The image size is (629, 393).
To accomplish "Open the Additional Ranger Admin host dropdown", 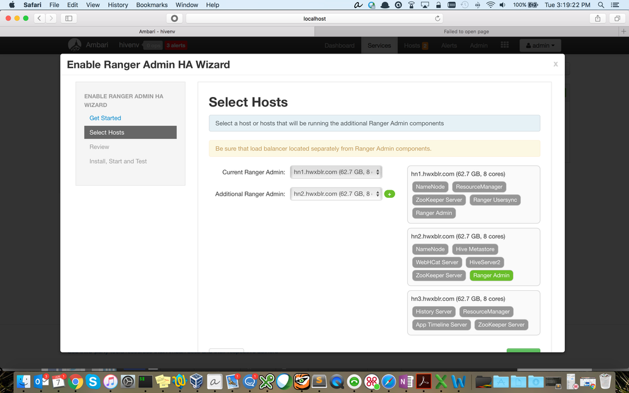I will tap(336, 194).
